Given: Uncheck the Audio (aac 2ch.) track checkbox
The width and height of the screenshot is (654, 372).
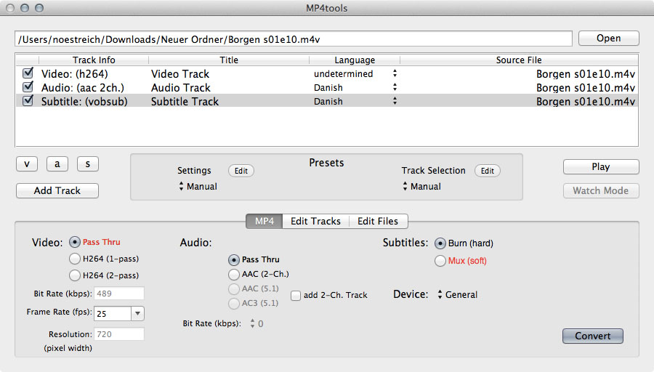Looking at the screenshot, I should (28, 87).
